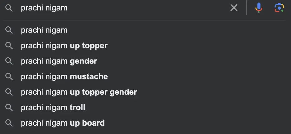Click empty search field area left of the X
The width and height of the screenshot is (291, 134).
[x=149, y=8]
